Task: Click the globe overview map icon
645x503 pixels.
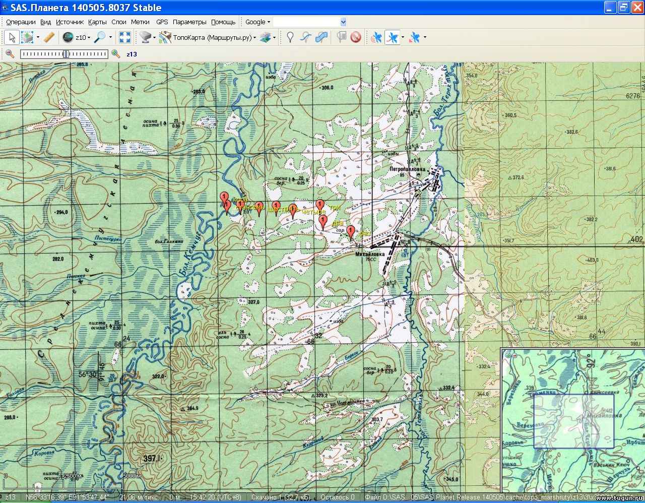Action: point(68,37)
